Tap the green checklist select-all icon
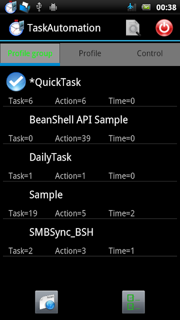Image resolution: width=180 pixels, height=320 pixels. click(133, 302)
